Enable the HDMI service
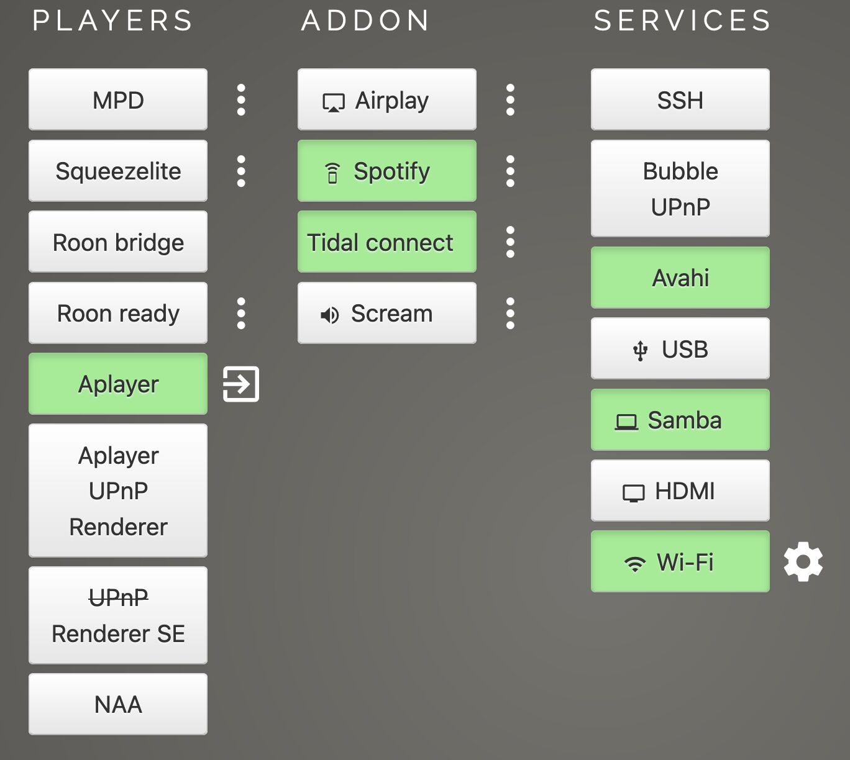850x760 pixels. click(680, 491)
